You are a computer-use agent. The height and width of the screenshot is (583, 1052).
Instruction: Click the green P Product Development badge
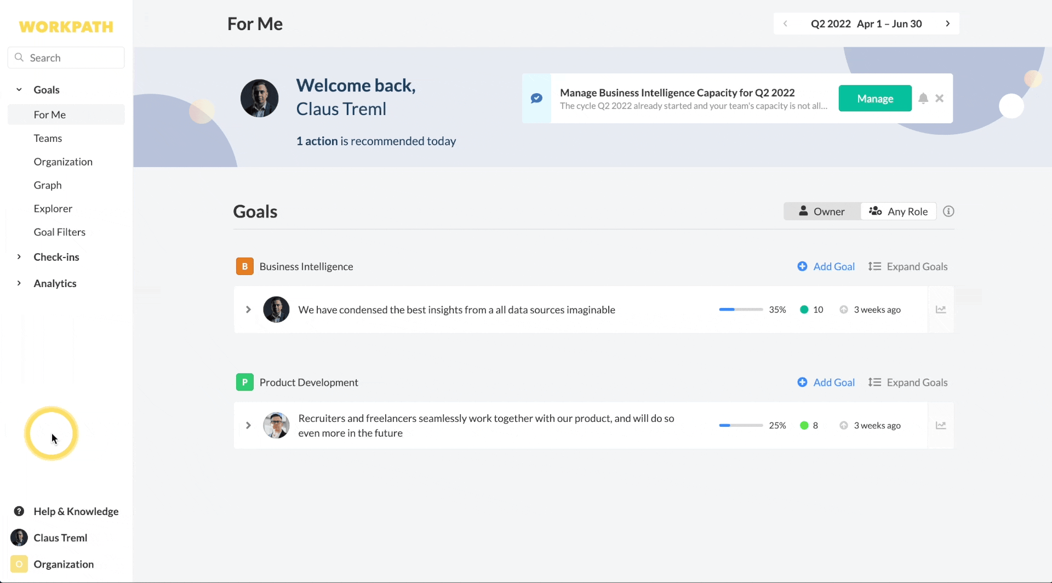244,382
